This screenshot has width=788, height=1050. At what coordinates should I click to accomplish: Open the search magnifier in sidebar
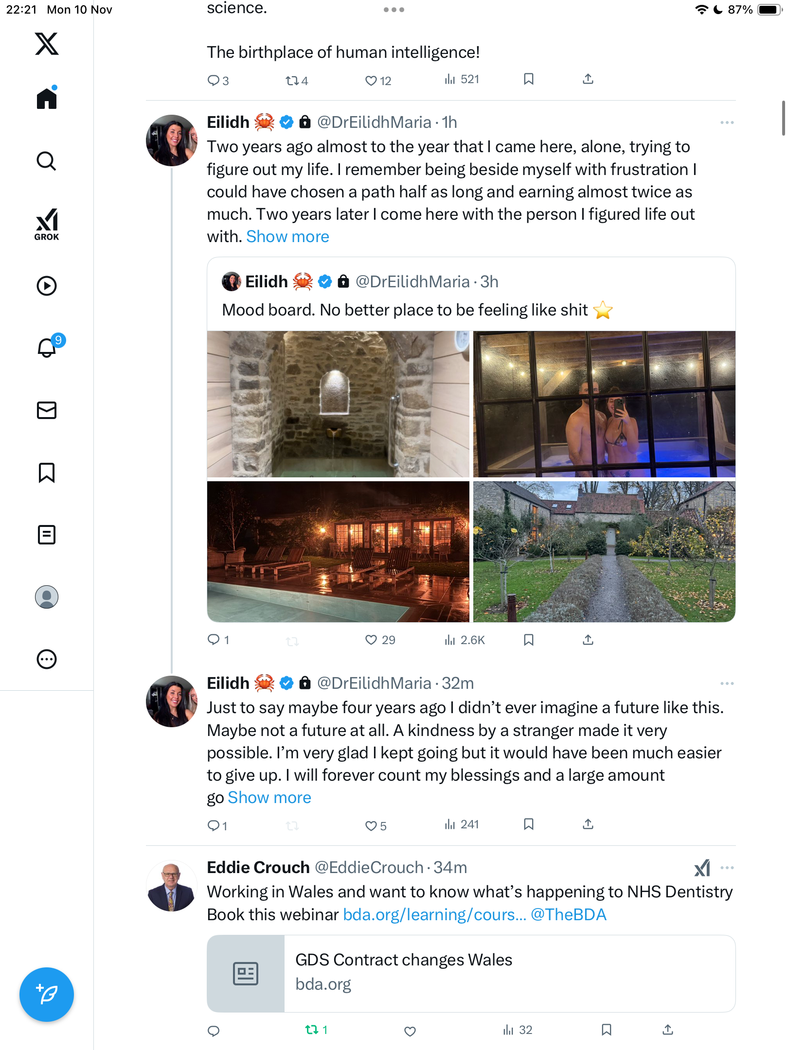pyautogui.click(x=47, y=161)
